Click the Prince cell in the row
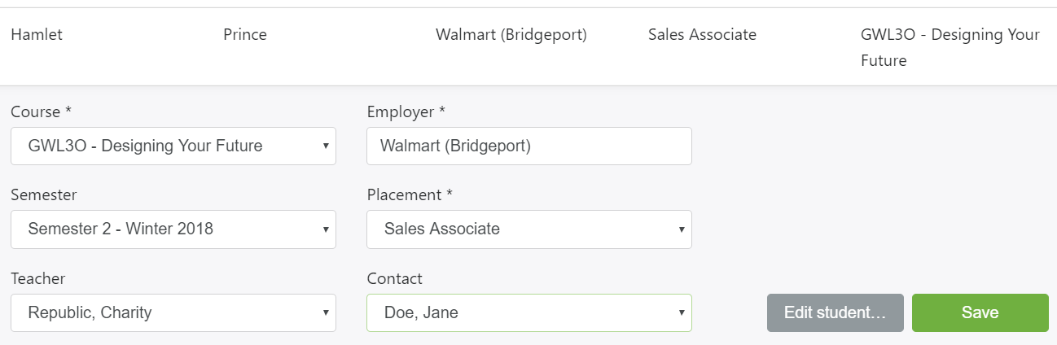1057x345 pixels. pos(245,35)
